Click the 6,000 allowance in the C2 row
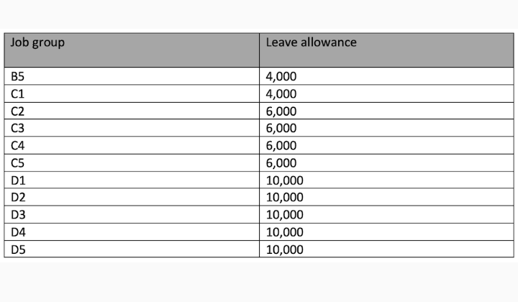This screenshot has width=518, height=302. (x=281, y=111)
